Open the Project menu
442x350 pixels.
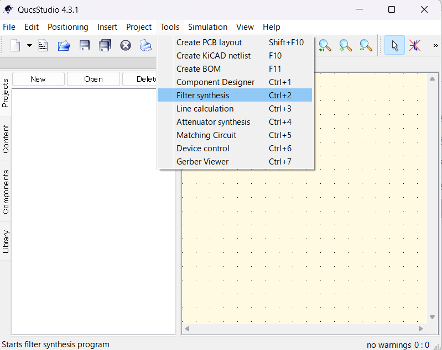pos(139,27)
